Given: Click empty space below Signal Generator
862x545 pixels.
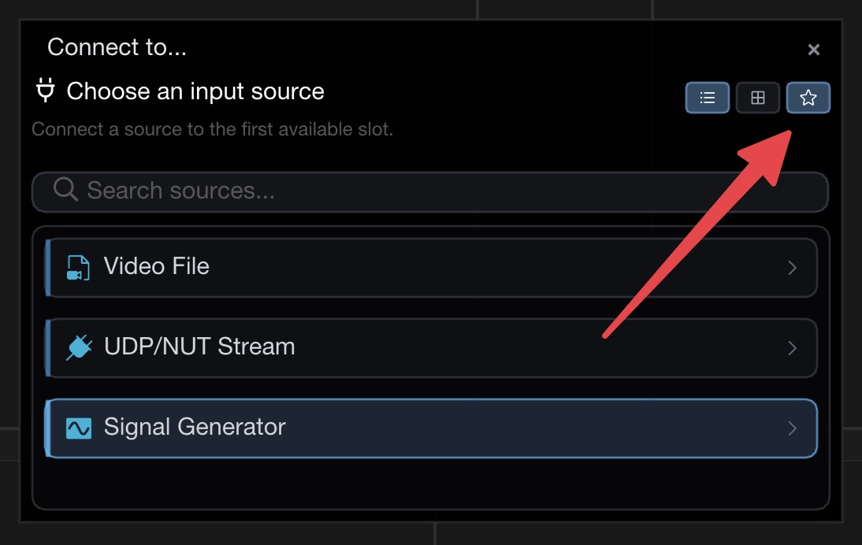Looking at the screenshot, I should point(431,482).
